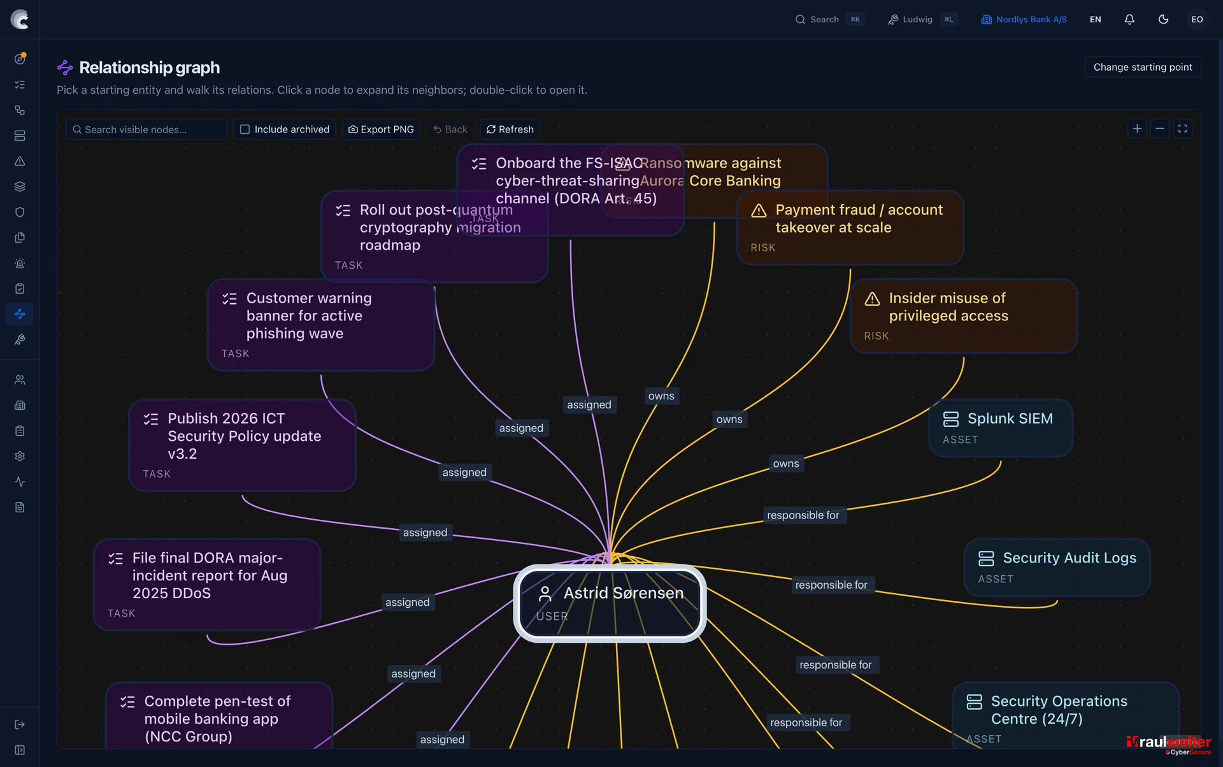1223x767 pixels.
Task: Click the sign-out icon in sidebar
Action: coord(20,724)
